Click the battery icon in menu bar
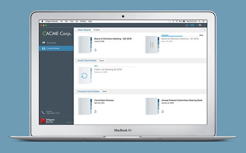Image resolution: width=246 pixels, height=153 pixels. [x=184, y=21]
